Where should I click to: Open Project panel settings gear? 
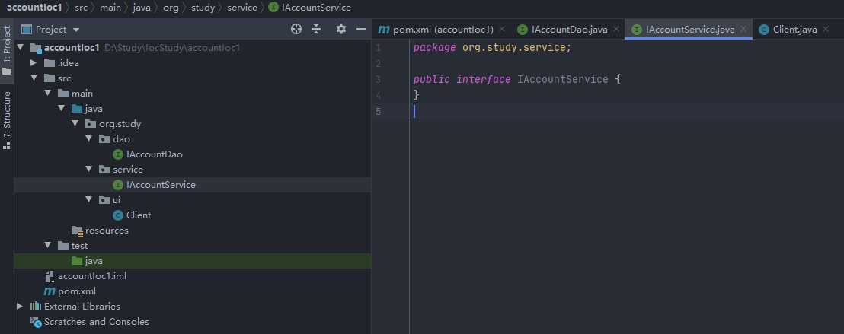(340, 30)
